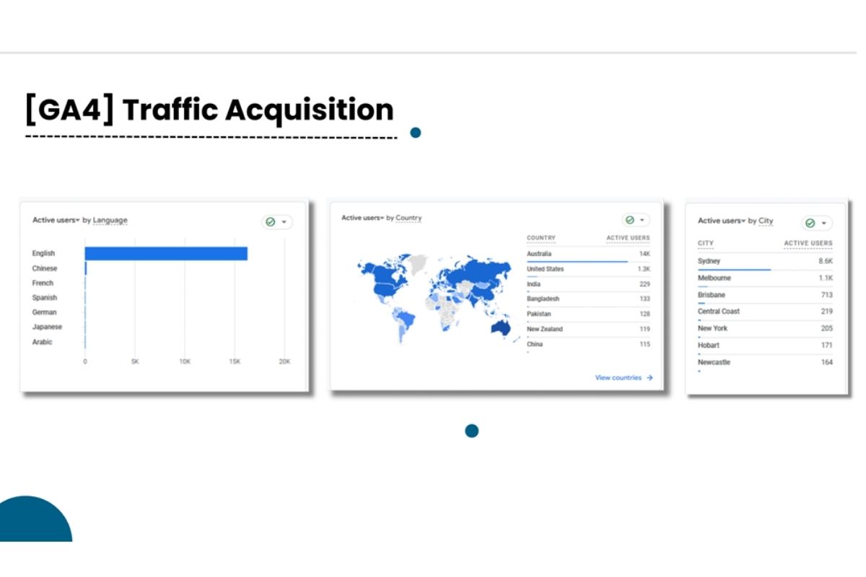Screen dimensions: 866x577
Task: Change the City dimension selector
Action: click(766, 221)
